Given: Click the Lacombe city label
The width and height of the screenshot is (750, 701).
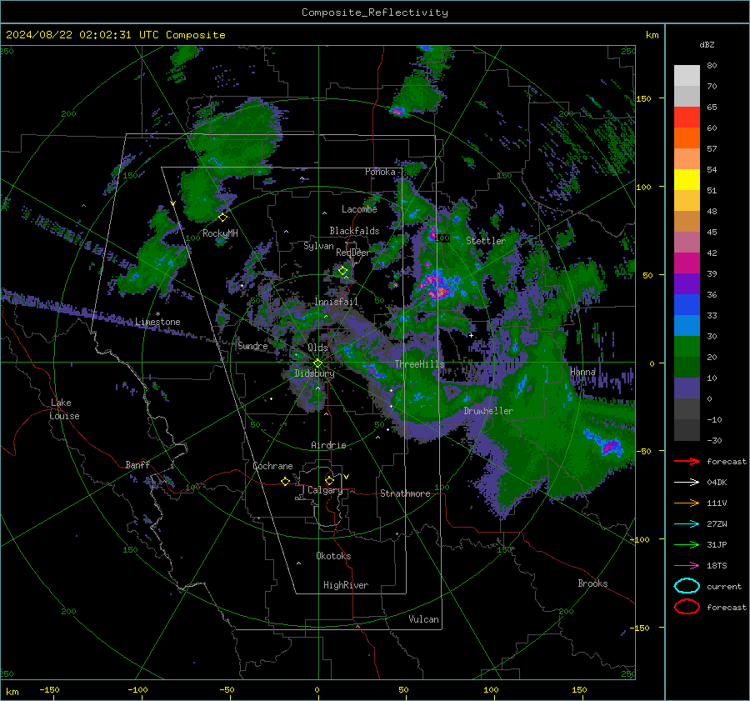Looking at the screenshot, I should (359, 209).
